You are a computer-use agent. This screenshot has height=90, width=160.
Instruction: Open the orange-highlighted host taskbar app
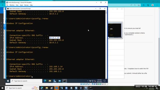point(56,88)
